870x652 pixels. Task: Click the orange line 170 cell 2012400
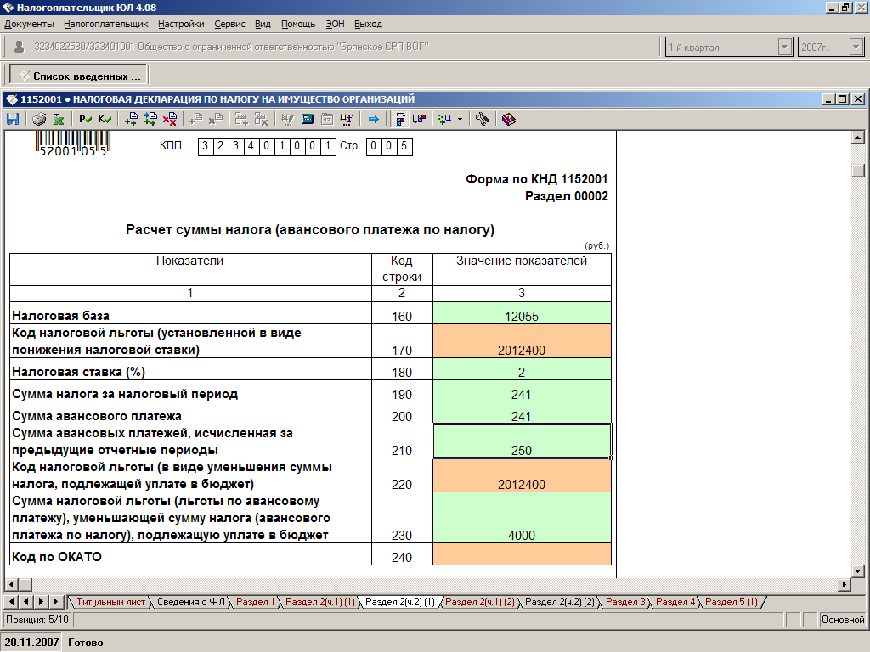coord(522,341)
